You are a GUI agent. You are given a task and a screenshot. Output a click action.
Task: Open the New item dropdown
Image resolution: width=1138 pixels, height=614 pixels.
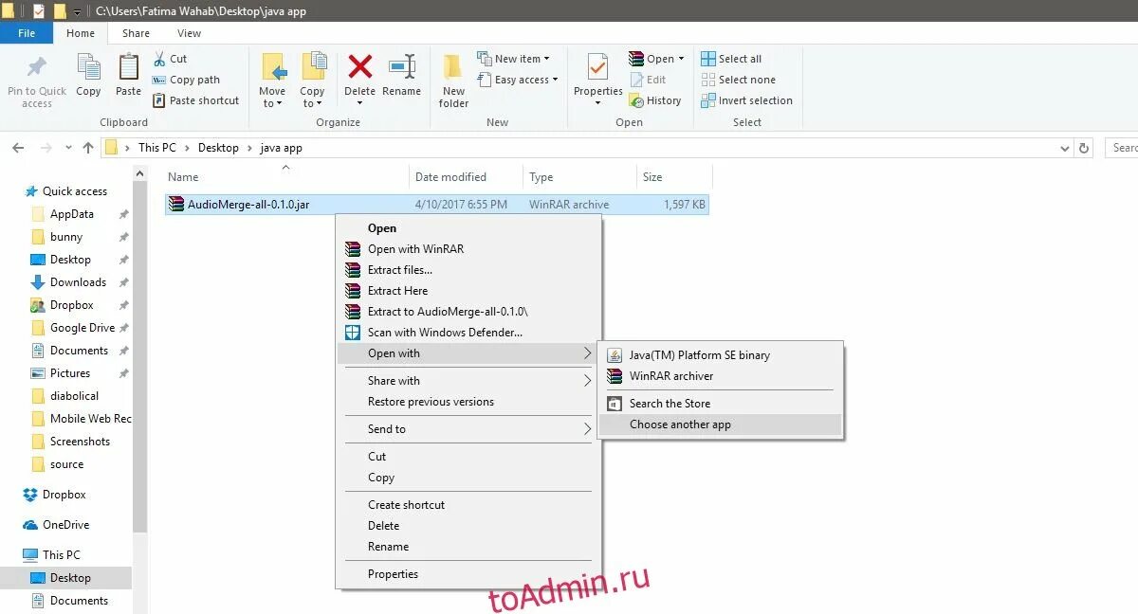(x=513, y=59)
